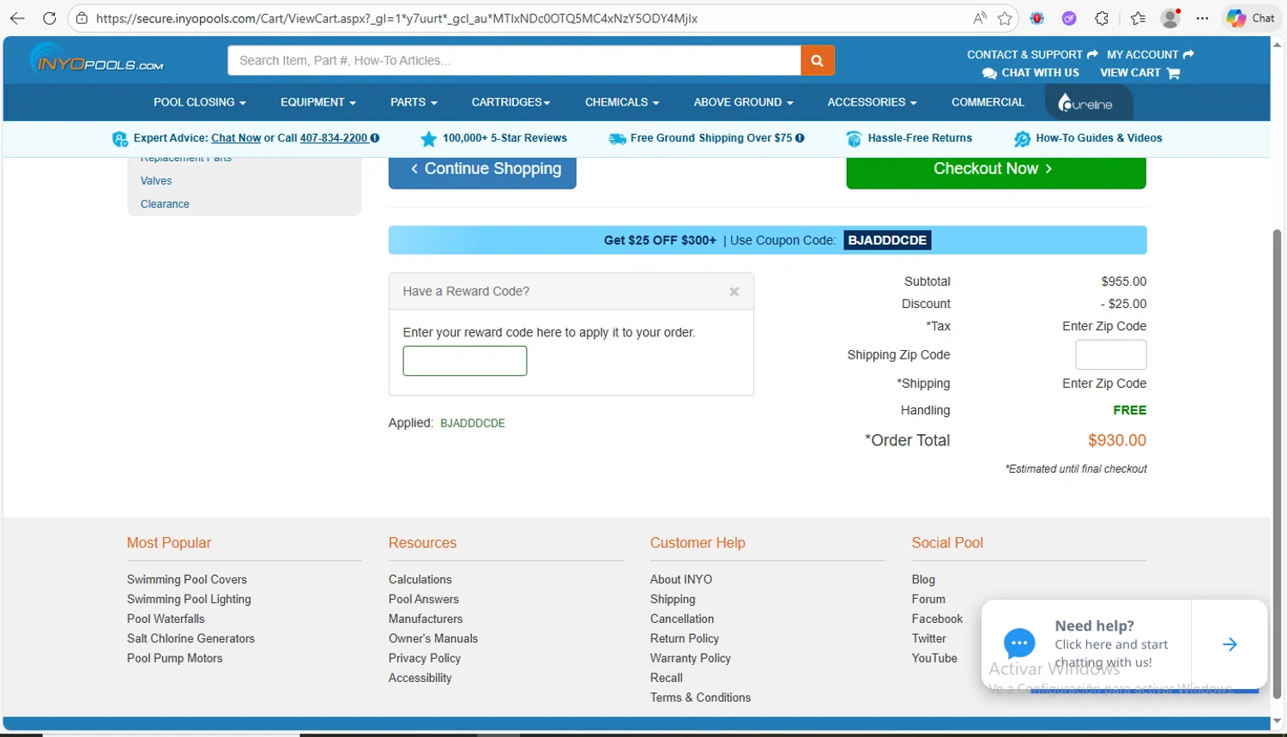Click Free Ground Shipping info icon
This screenshot has width=1287, height=737.
pyautogui.click(x=800, y=138)
